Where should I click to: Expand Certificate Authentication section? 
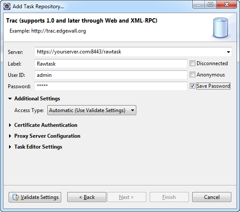[x=10, y=125]
